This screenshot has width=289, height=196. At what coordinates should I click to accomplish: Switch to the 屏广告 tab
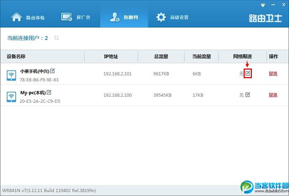[76, 17]
